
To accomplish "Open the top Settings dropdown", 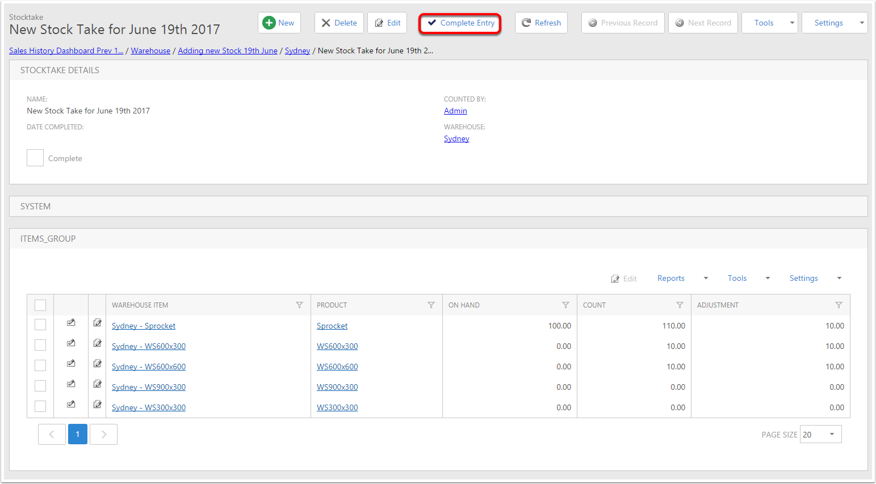I will tap(835, 23).
